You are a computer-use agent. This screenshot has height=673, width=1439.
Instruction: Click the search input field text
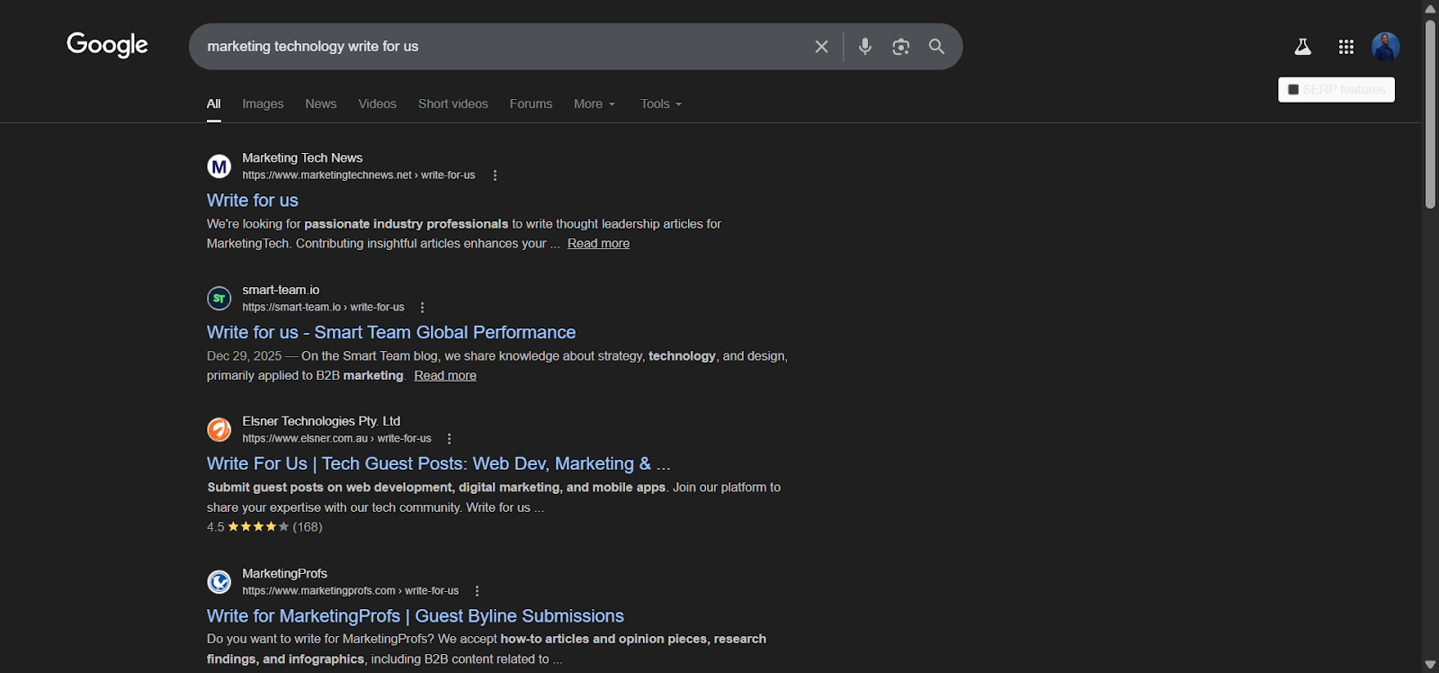tap(313, 46)
